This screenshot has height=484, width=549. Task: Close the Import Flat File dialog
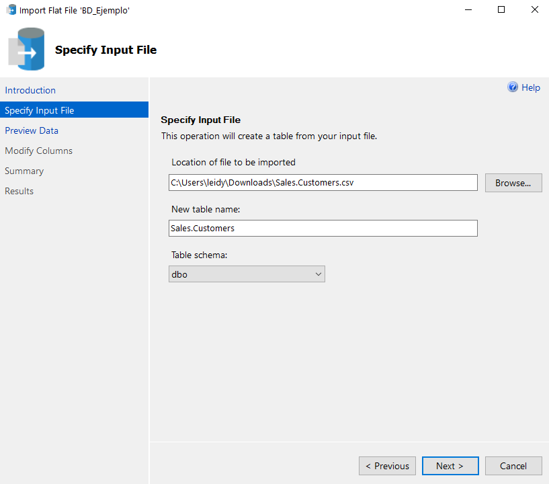[534, 10]
